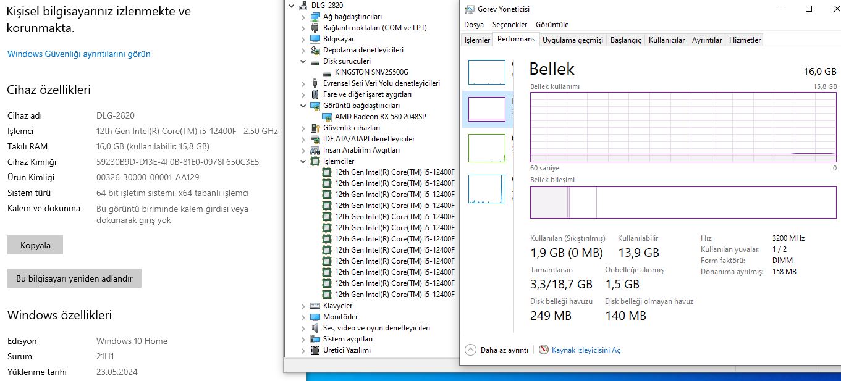Click the 23.05.2024 Yüklenme tarihi value
This screenshot has height=381, width=841.
(x=117, y=372)
